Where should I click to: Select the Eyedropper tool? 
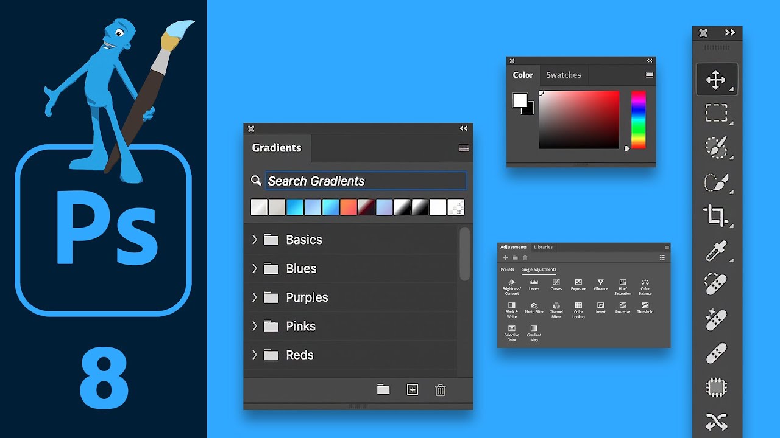(716, 251)
